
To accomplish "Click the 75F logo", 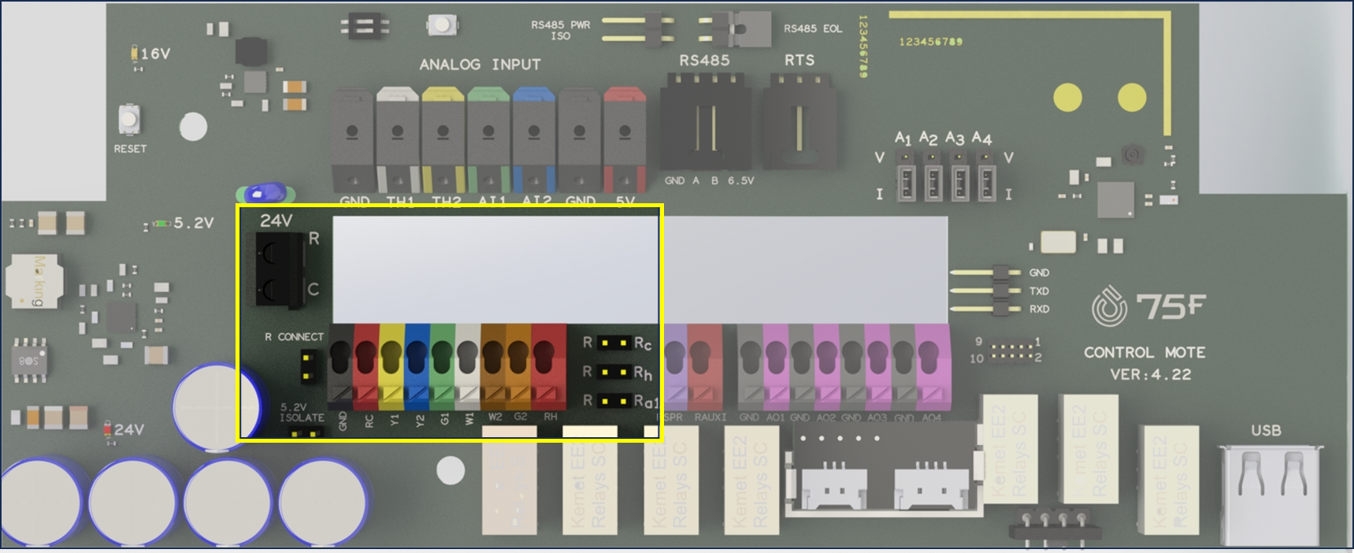I will point(1148,306).
